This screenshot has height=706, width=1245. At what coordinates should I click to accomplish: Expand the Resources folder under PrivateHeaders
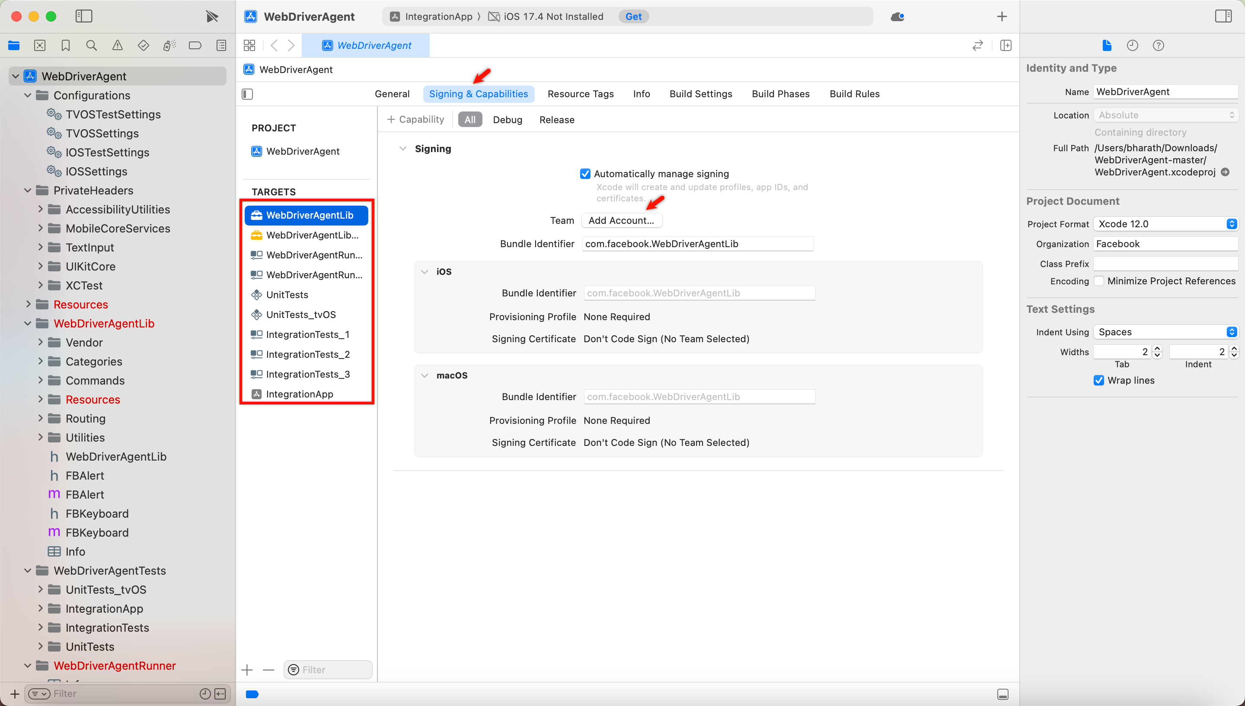(x=28, y=305)
